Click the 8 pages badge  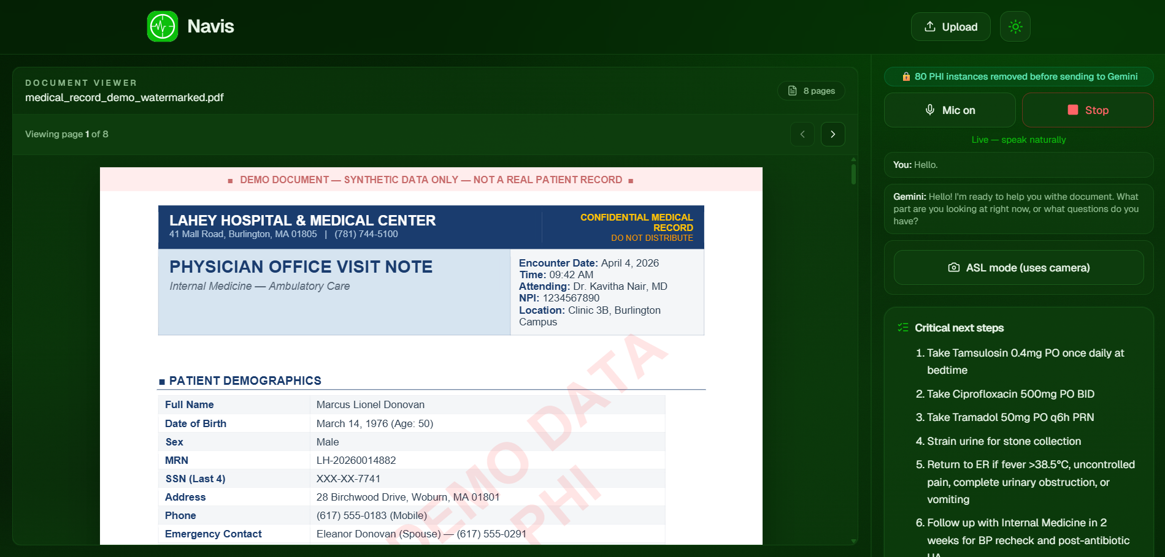[811, 91]
